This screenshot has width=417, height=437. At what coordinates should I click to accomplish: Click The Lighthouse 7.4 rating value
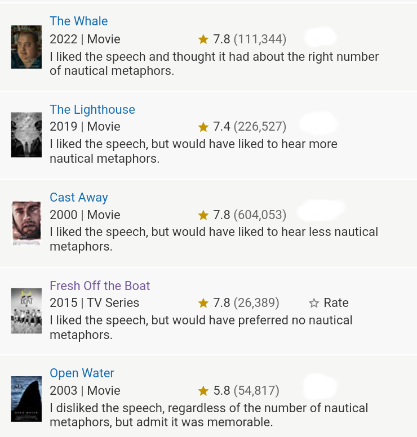click(x=221, y=127)
